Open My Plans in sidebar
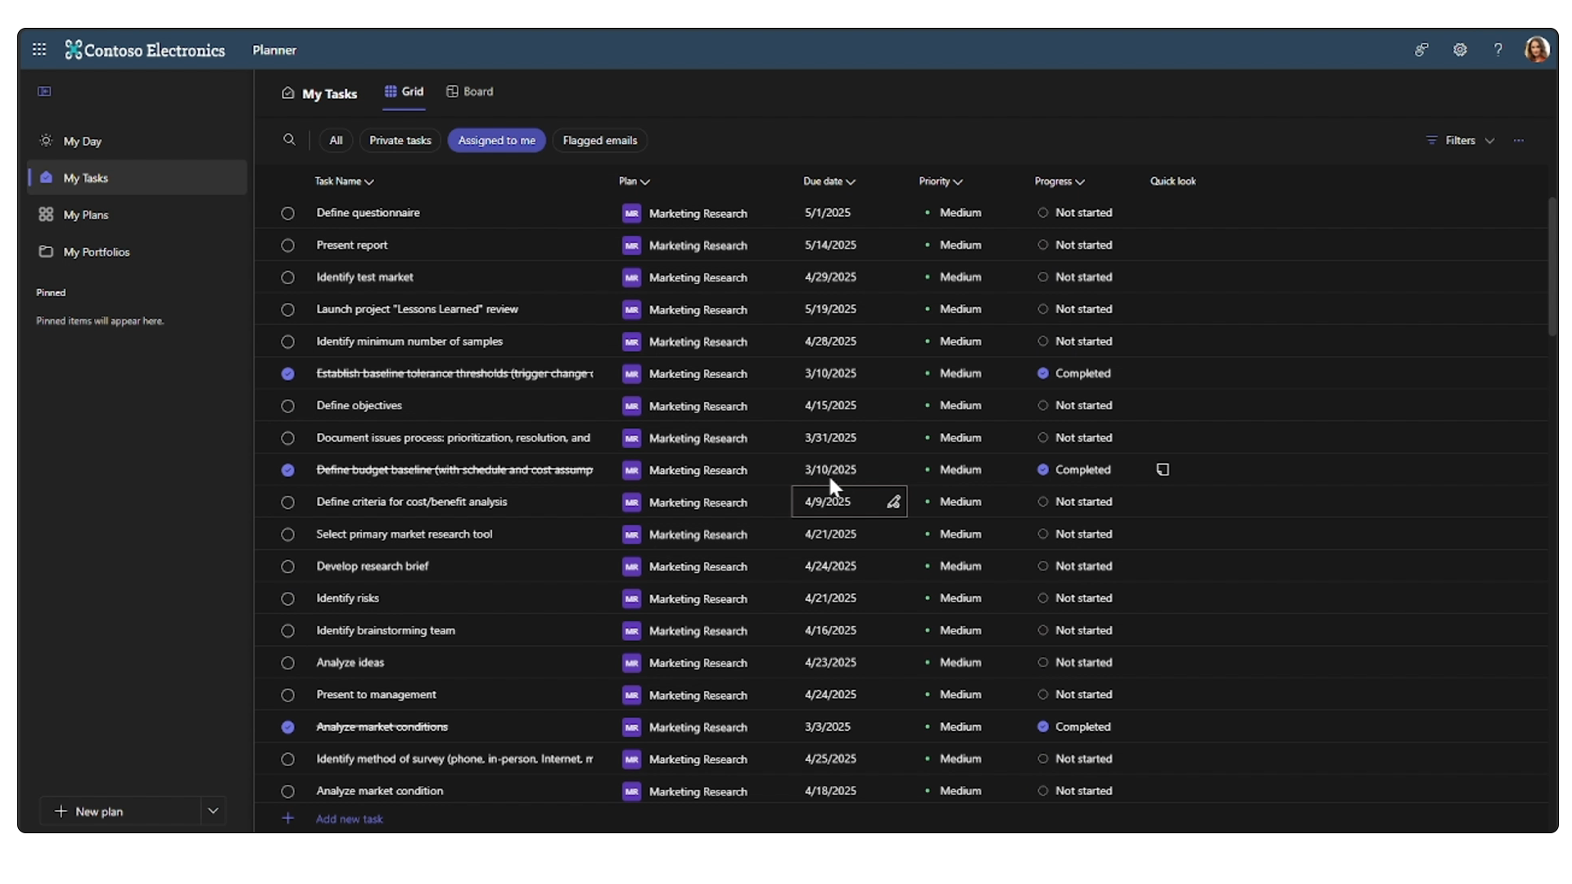The image size is (1572, 884). click(86, 214)
